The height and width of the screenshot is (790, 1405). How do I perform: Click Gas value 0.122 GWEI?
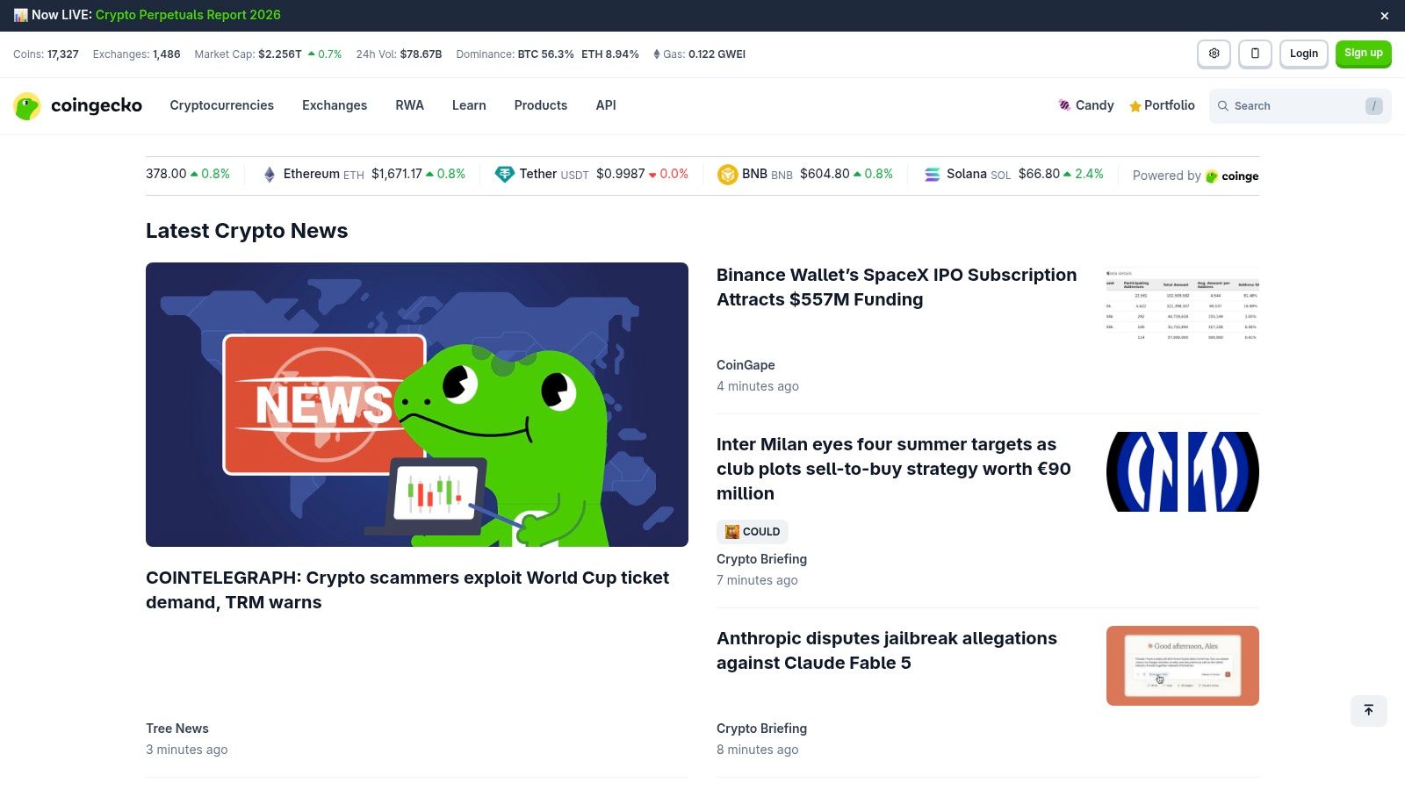click(x=717, y=54)
